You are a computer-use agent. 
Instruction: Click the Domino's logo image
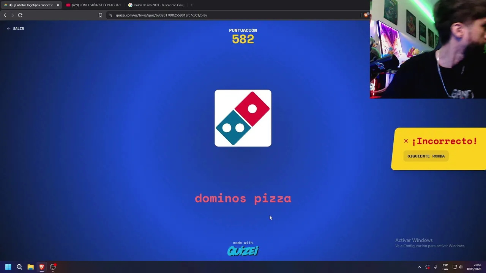click(x=243, y=118)
